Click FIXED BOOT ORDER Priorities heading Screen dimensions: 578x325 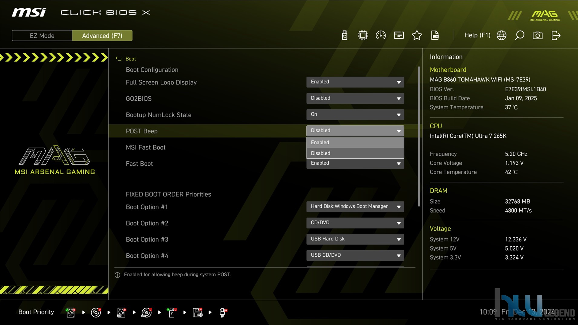tap(168, 194)
